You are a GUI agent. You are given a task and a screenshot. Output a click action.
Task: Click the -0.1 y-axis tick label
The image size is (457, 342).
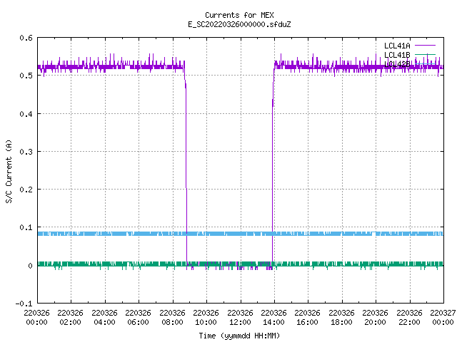[24, 304]
